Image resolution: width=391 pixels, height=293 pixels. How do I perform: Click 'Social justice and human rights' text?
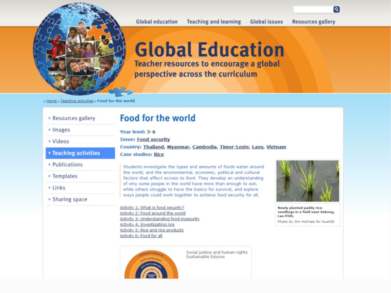coord(217,252)
